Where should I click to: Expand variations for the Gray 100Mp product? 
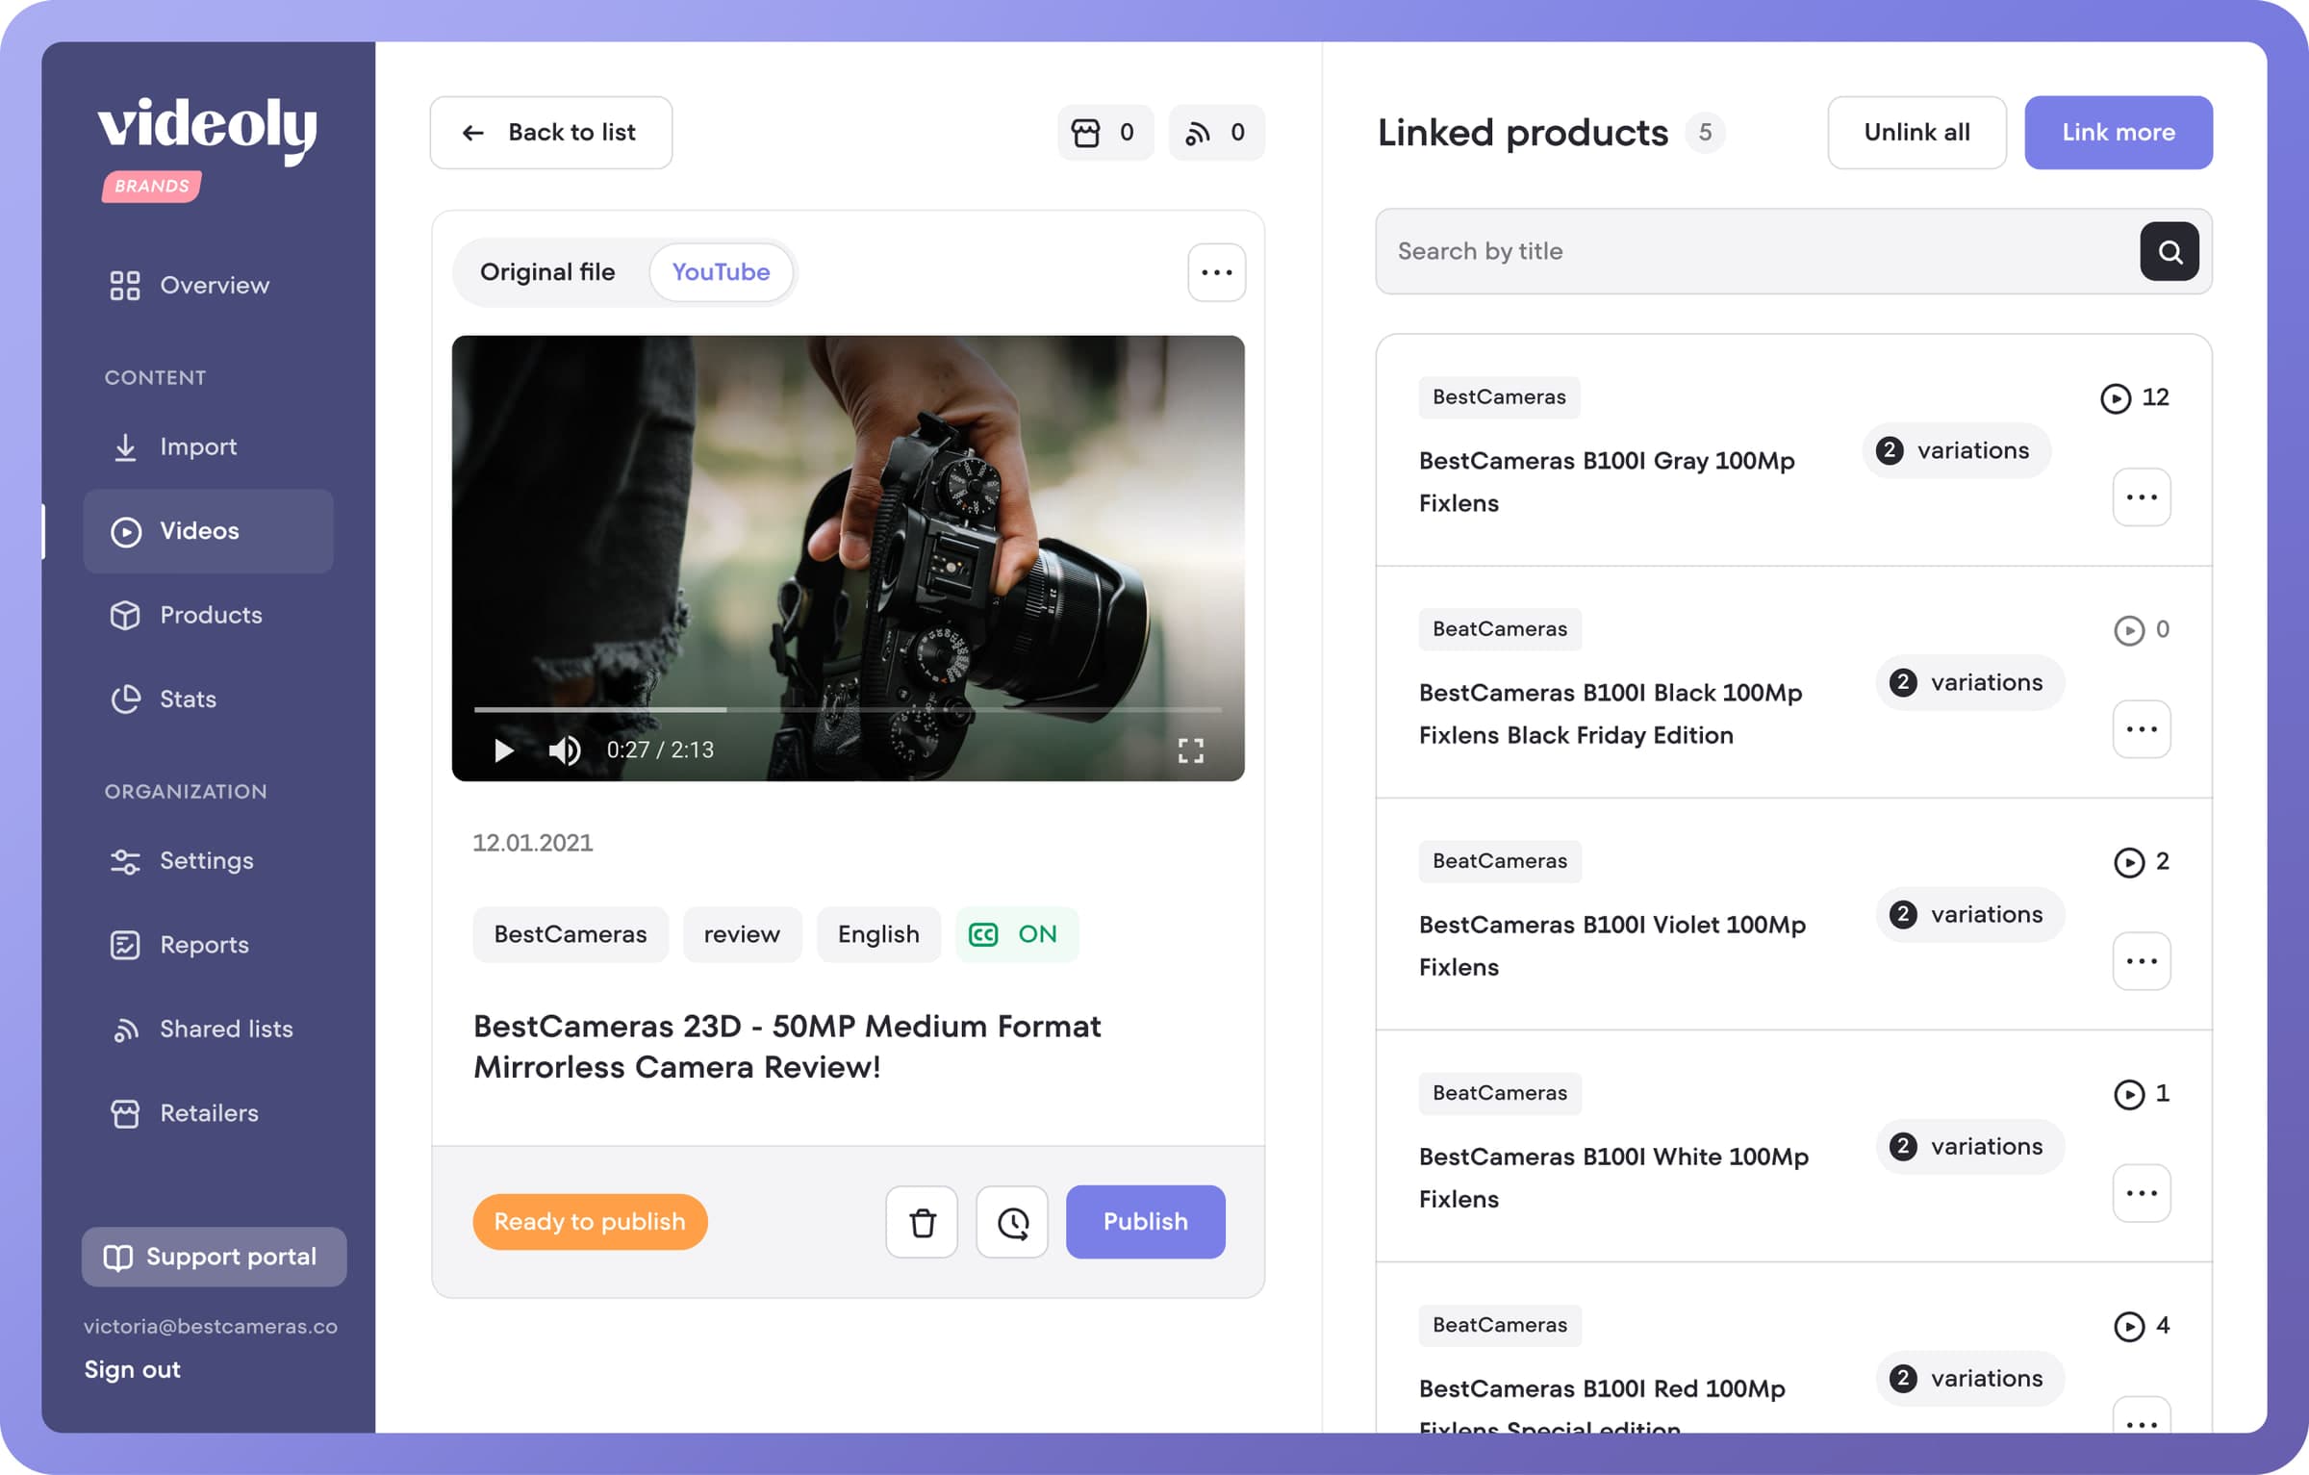(x=1956, y=450)
